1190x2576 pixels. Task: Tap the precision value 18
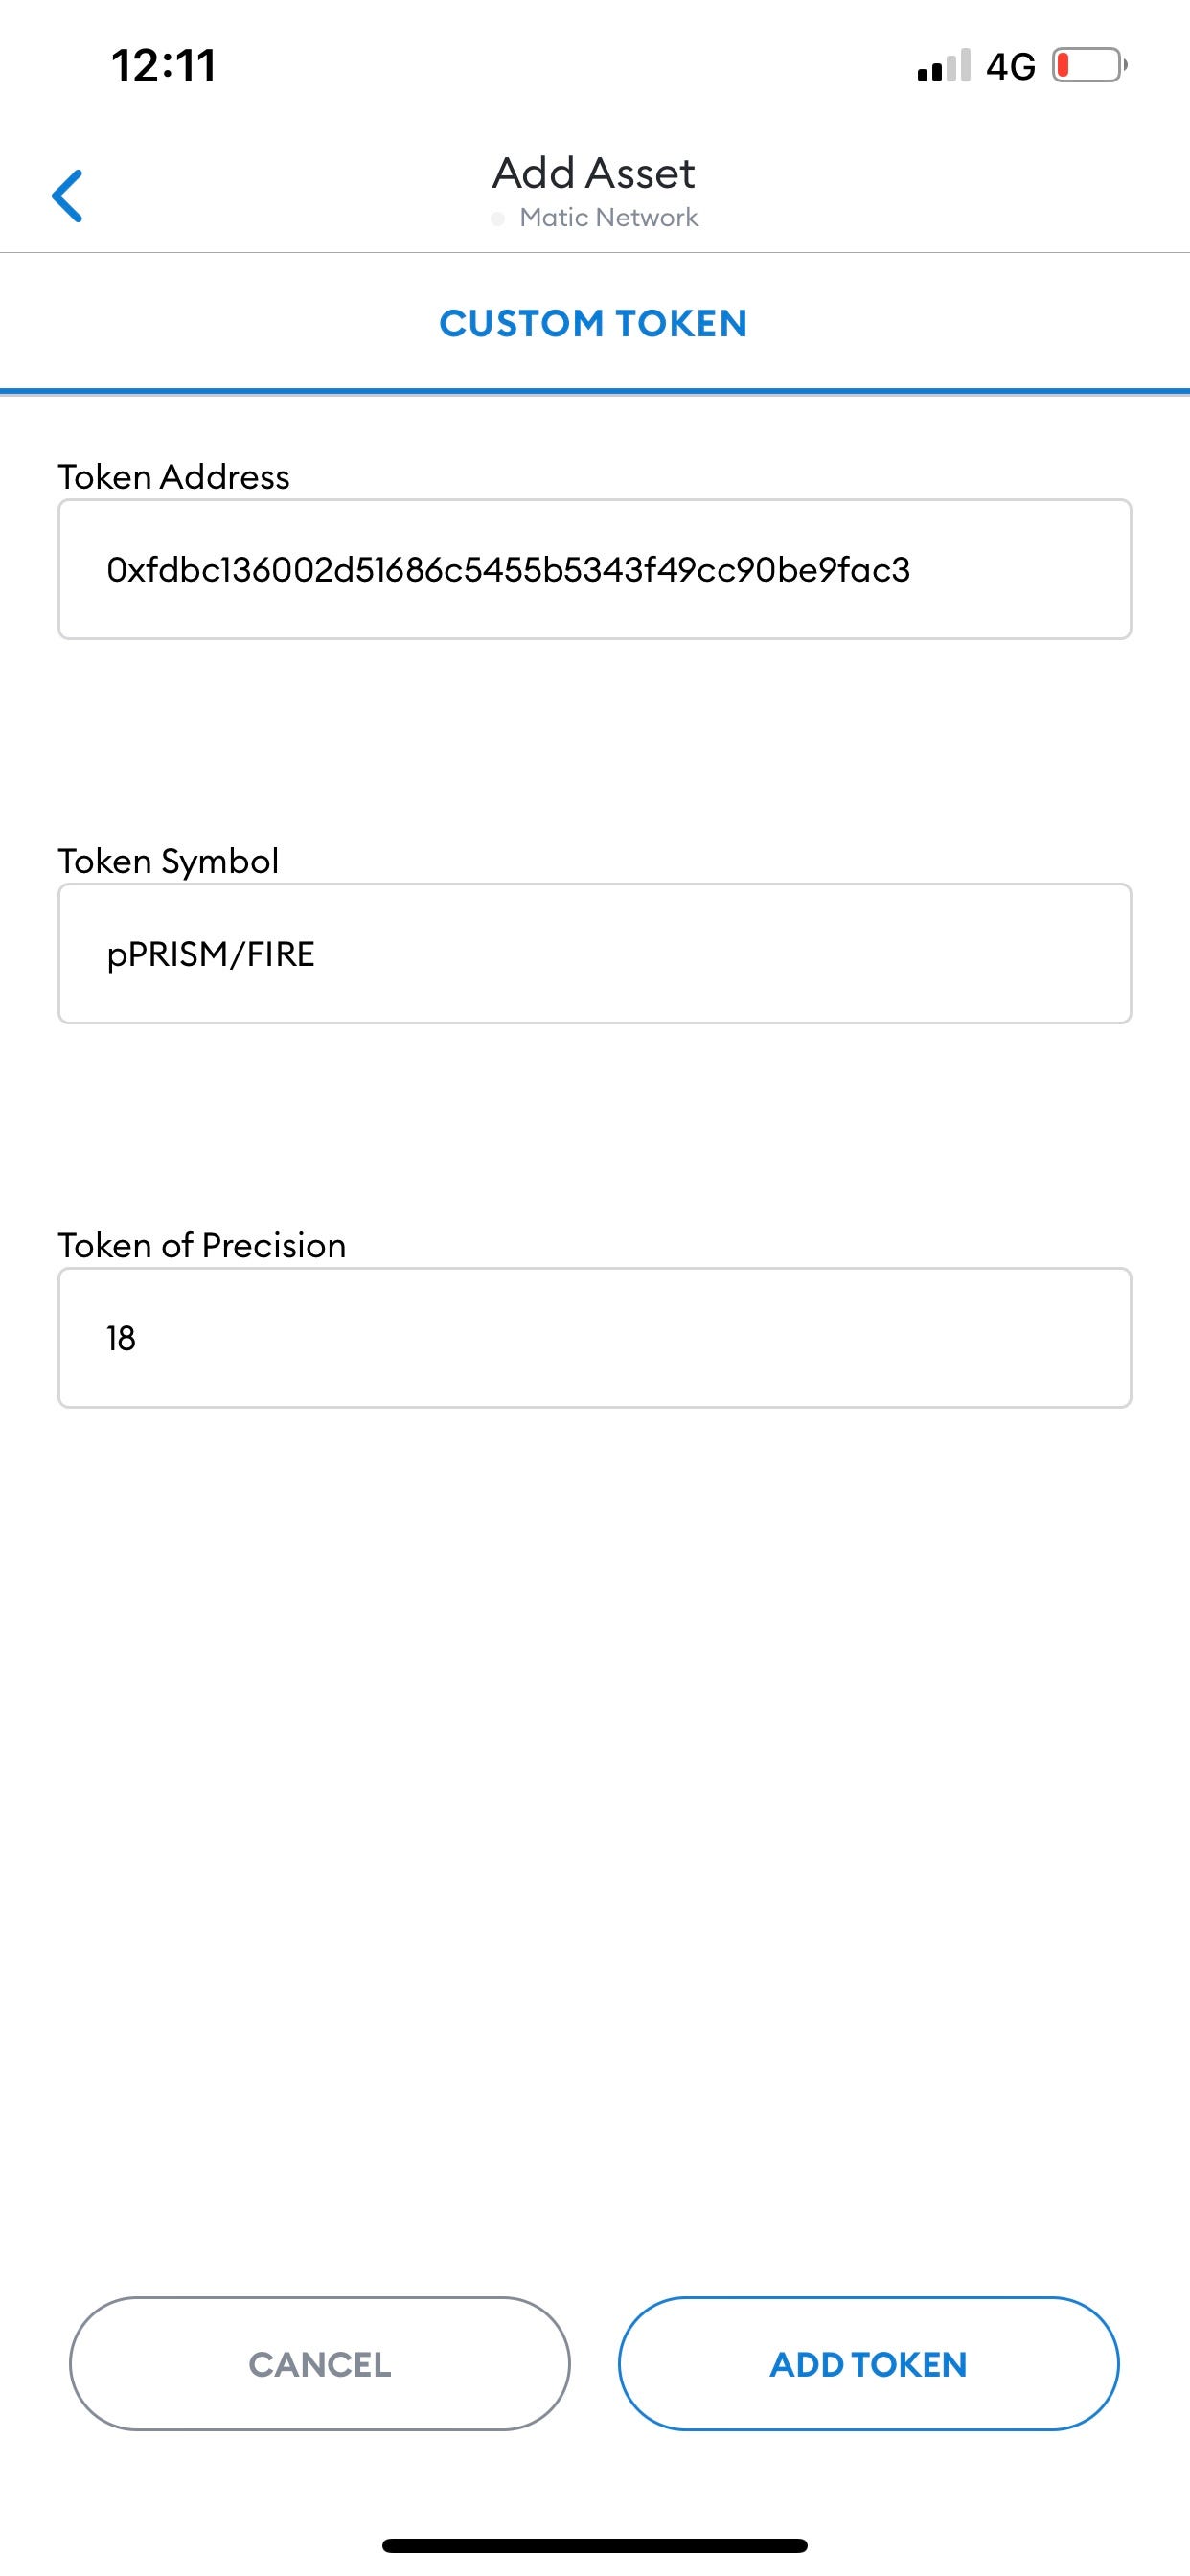click(x=121, y=1338)
